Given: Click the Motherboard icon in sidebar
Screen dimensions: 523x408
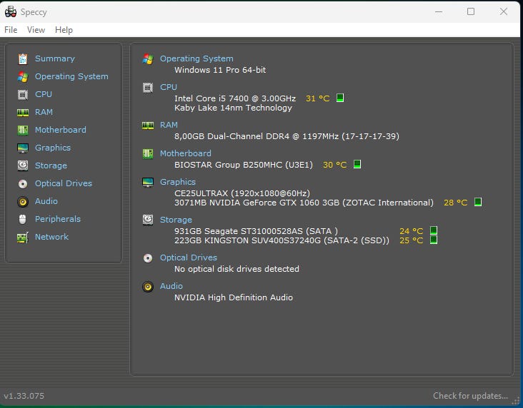Looking at the screenshot, I should 23,131.
